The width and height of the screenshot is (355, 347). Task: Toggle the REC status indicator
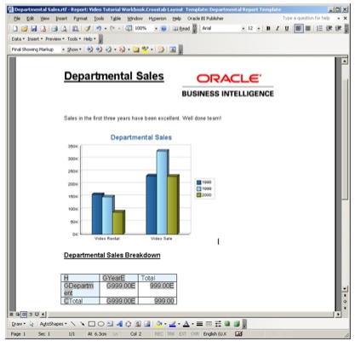(x=159, y=334)
